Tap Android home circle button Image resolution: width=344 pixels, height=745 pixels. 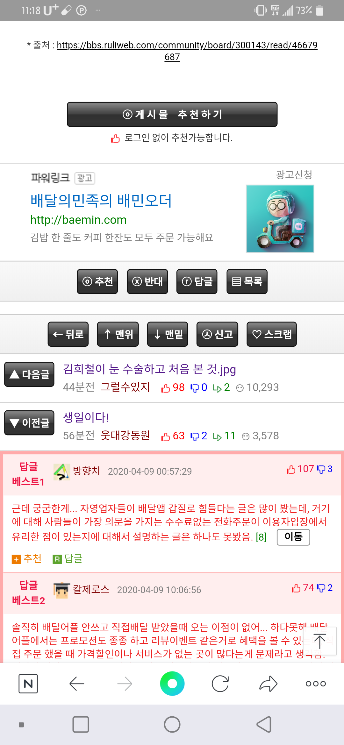(172, 725)
